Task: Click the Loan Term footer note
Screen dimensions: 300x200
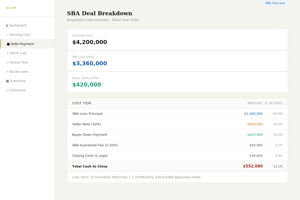Action: pyautogui.click(x=88, y=177)
